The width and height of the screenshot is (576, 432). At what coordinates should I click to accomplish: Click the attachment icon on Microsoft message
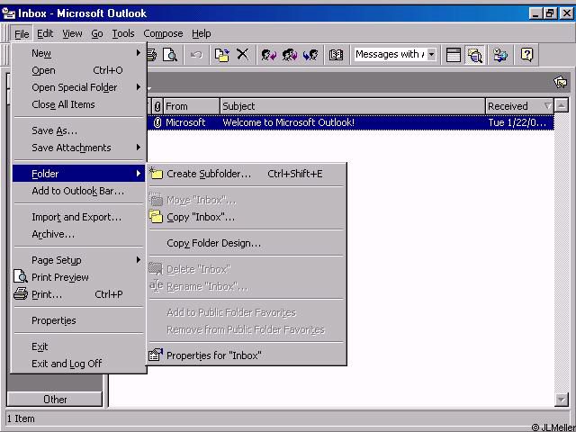157,122
